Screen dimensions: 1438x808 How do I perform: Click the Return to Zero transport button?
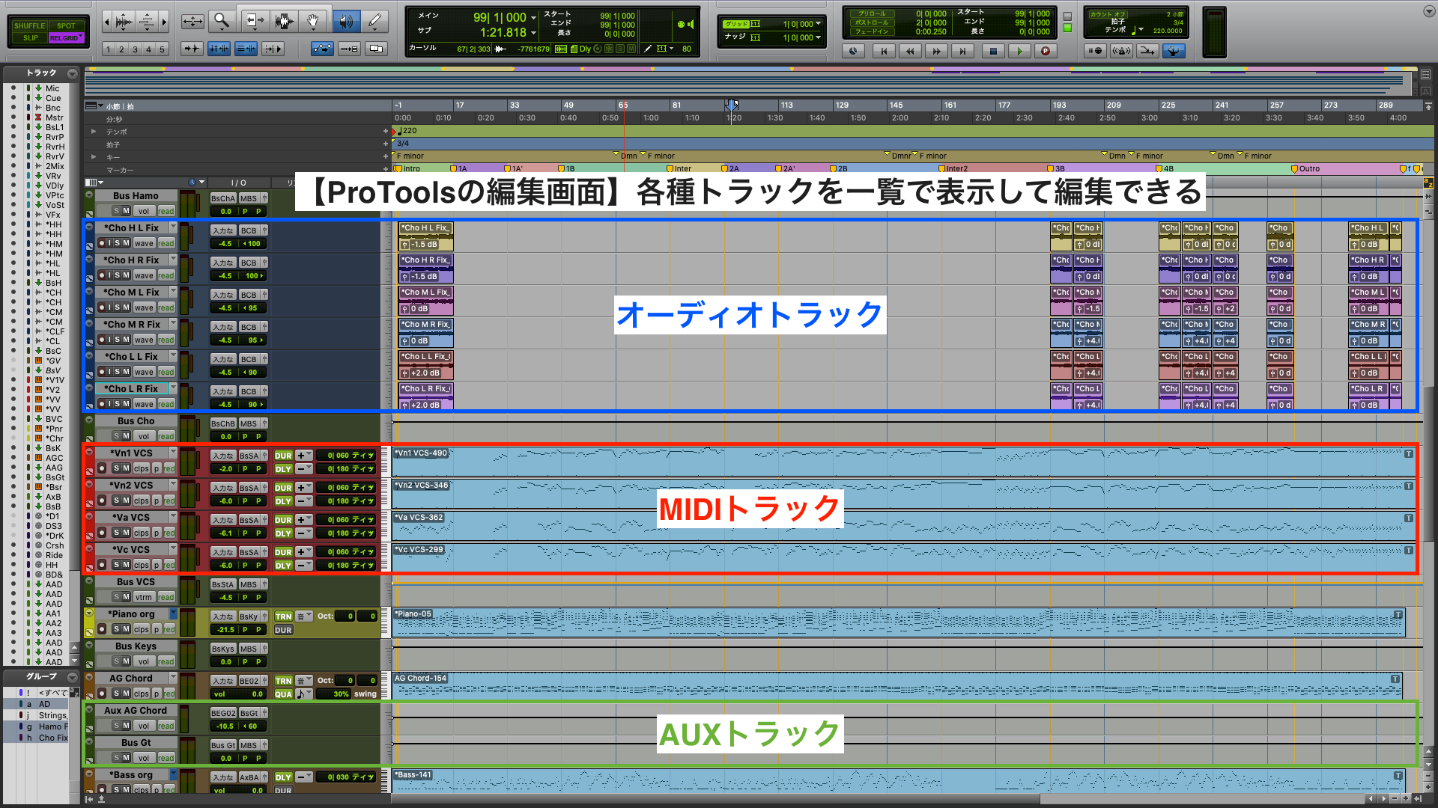tap(884, 51)
